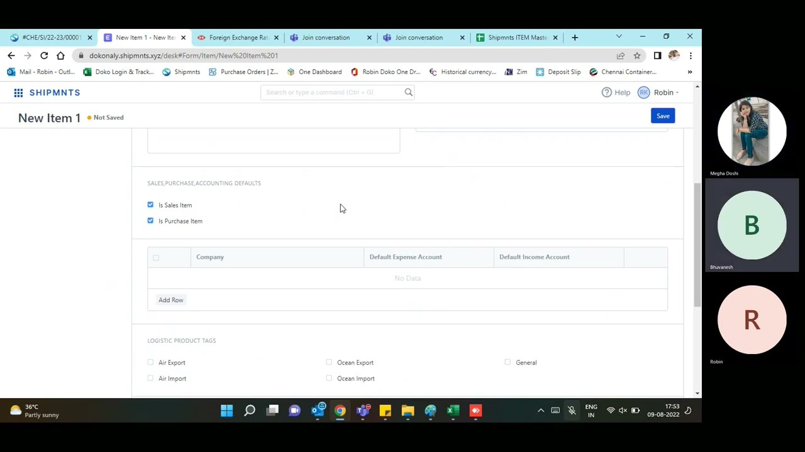
Task: Switch to #CHE/SI/22-23/00001 tab
Action: [x=52, y=38]
